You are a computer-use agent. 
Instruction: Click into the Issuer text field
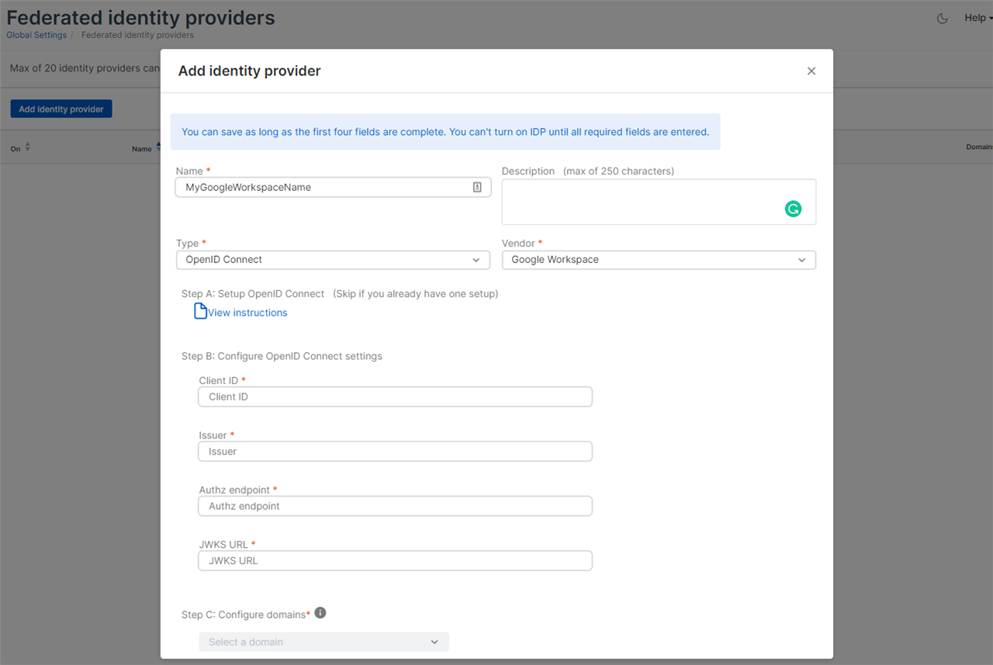[395, 452]
